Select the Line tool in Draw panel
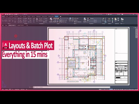Viewport: 139px width, 104px height. pos(3,19)
